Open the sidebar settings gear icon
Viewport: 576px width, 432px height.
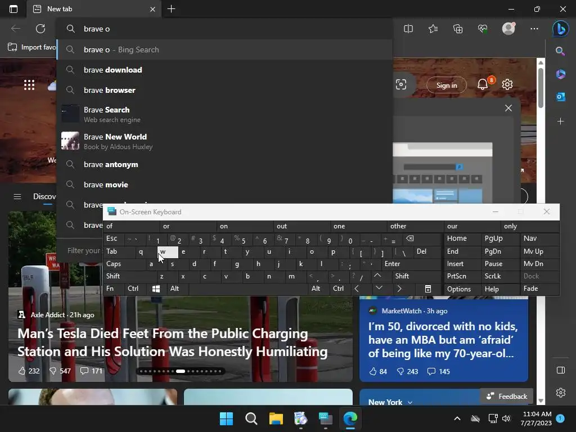tap(561, 392)
